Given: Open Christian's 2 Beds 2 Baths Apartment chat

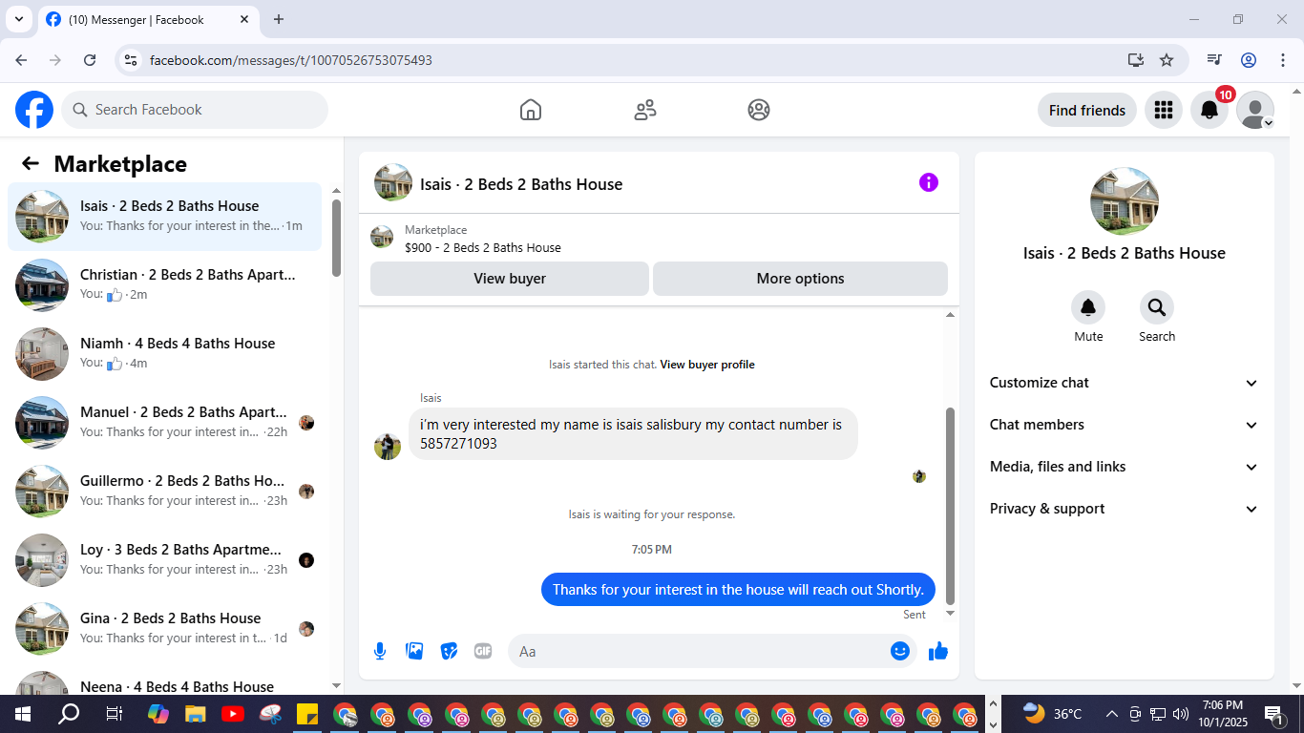Looking at the screenshot, I should tap(165, 285).
